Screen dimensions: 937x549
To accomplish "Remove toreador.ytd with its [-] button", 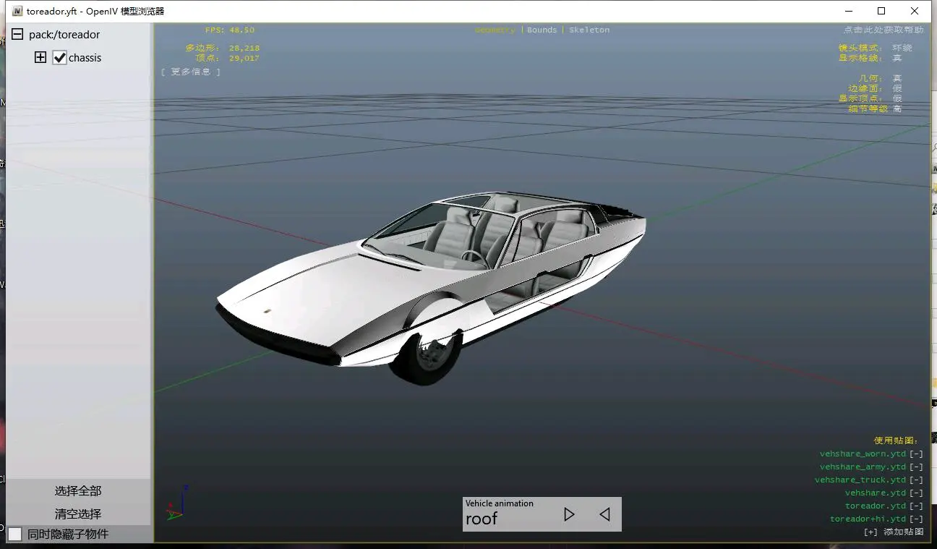I will [916, 506].
